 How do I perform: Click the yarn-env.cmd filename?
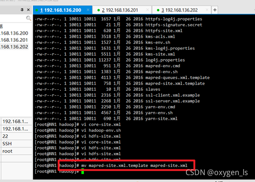point(160,107)
